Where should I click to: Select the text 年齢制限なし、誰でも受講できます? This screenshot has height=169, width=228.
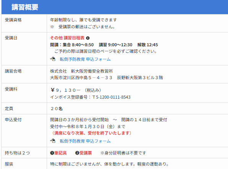tap(83, 20)
